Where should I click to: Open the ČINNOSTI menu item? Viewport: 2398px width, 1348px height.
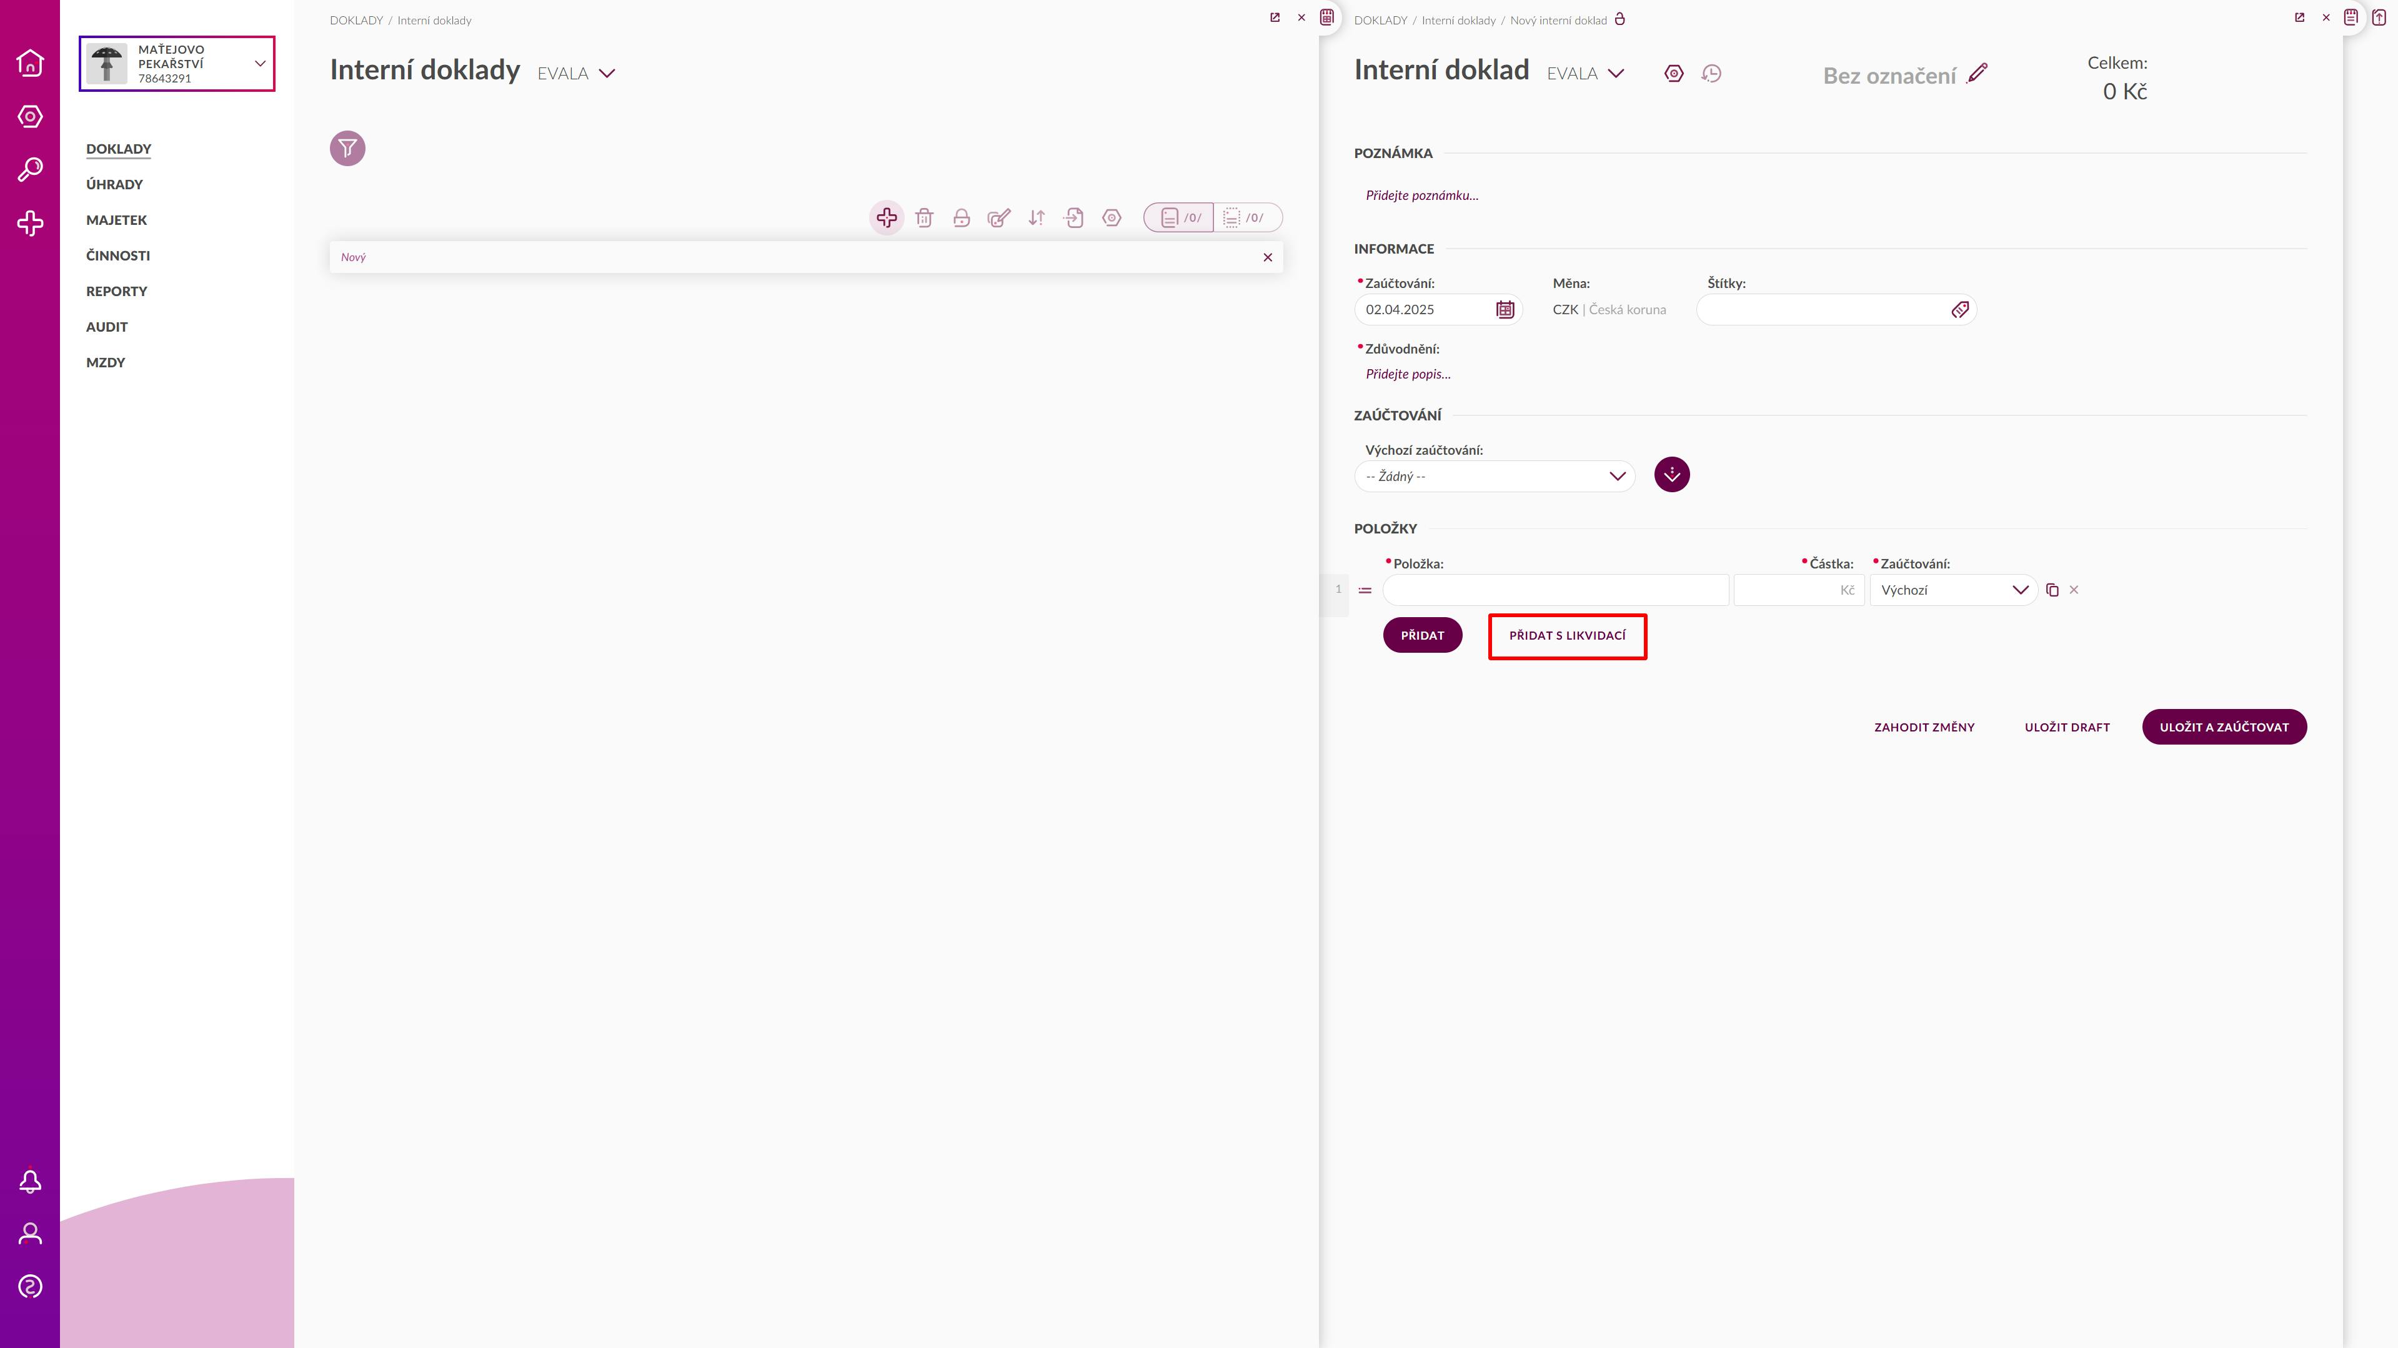[118, 255]
